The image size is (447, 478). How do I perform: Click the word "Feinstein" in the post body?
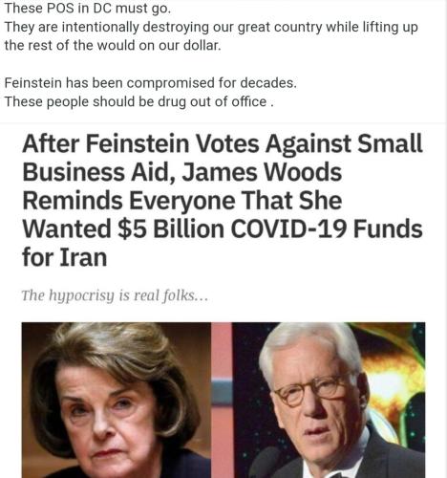(x=33, y=83)
